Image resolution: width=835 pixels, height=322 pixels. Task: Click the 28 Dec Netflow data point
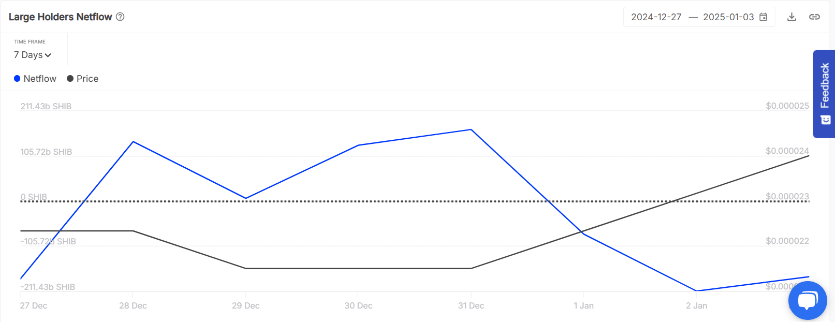point(133,141)
